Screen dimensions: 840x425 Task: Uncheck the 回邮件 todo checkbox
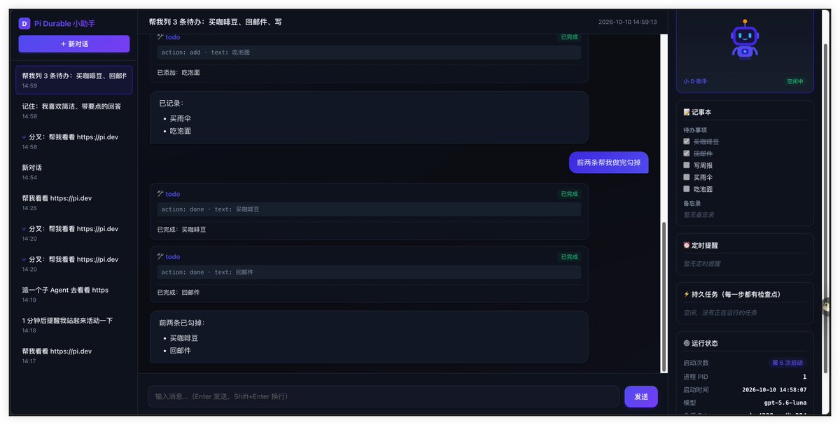687,153
